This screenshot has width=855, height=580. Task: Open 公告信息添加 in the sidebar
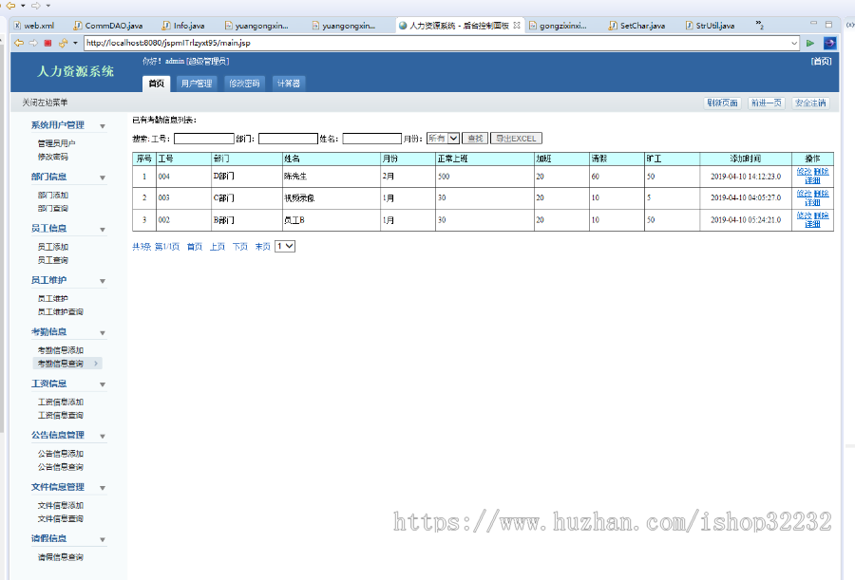[61, 454]
